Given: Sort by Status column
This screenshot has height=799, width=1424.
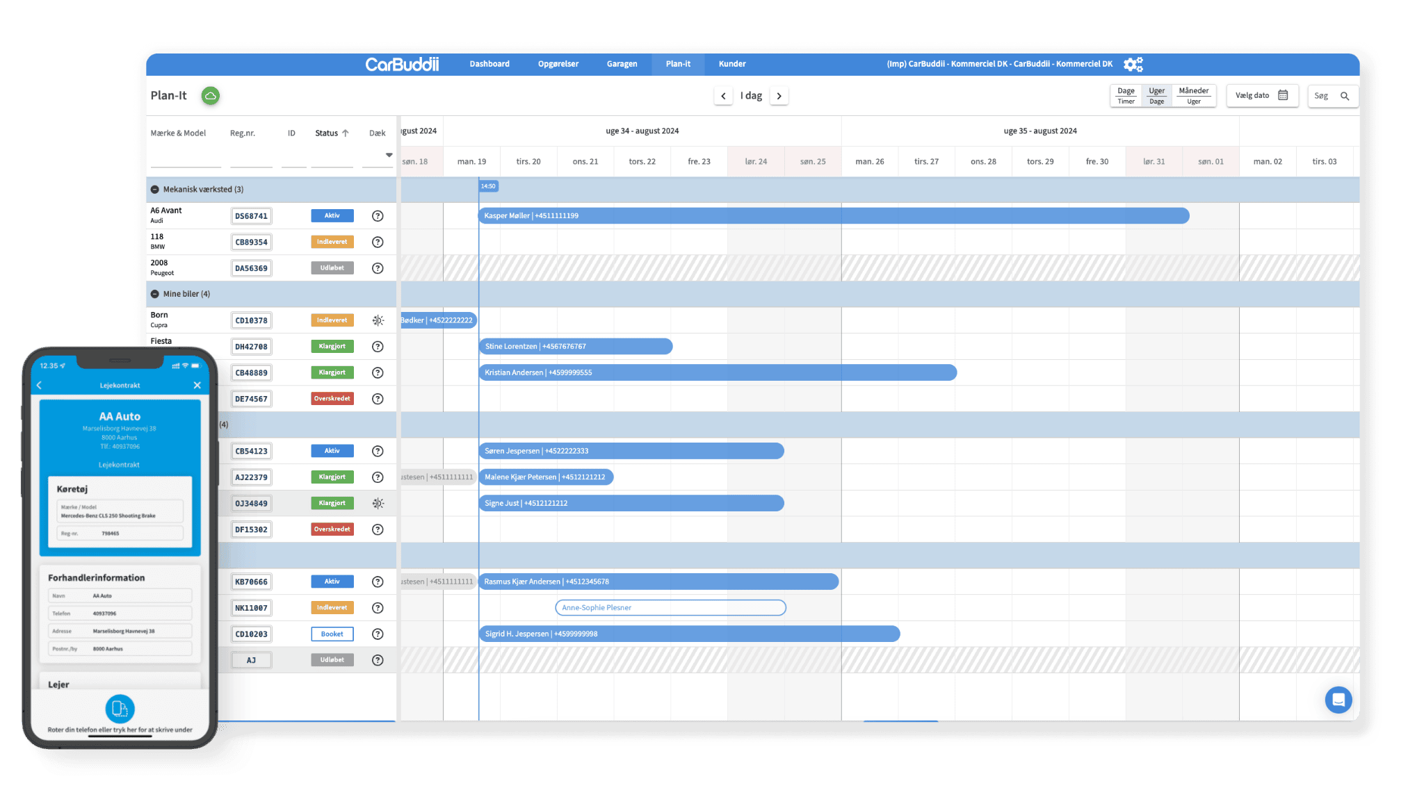Looking at the screenshot, I should 332,133.
